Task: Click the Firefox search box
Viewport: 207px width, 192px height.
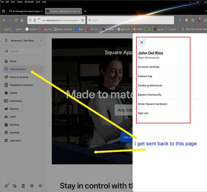Action: point(131,20)
